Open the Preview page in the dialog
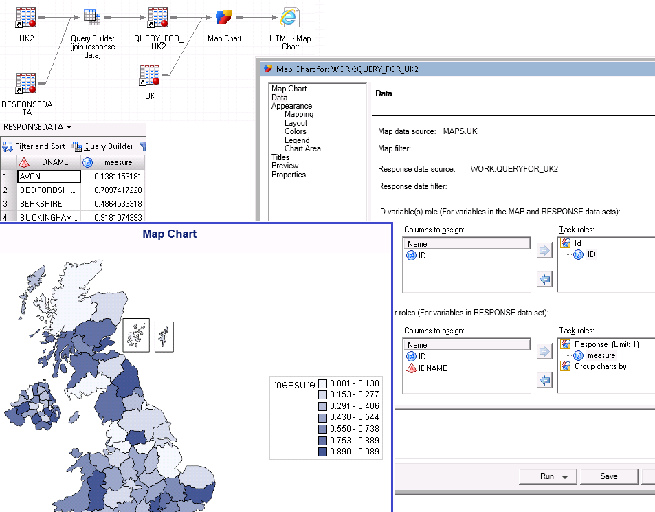655x512 pixels. pyautogui.click(x=285, y=166)
